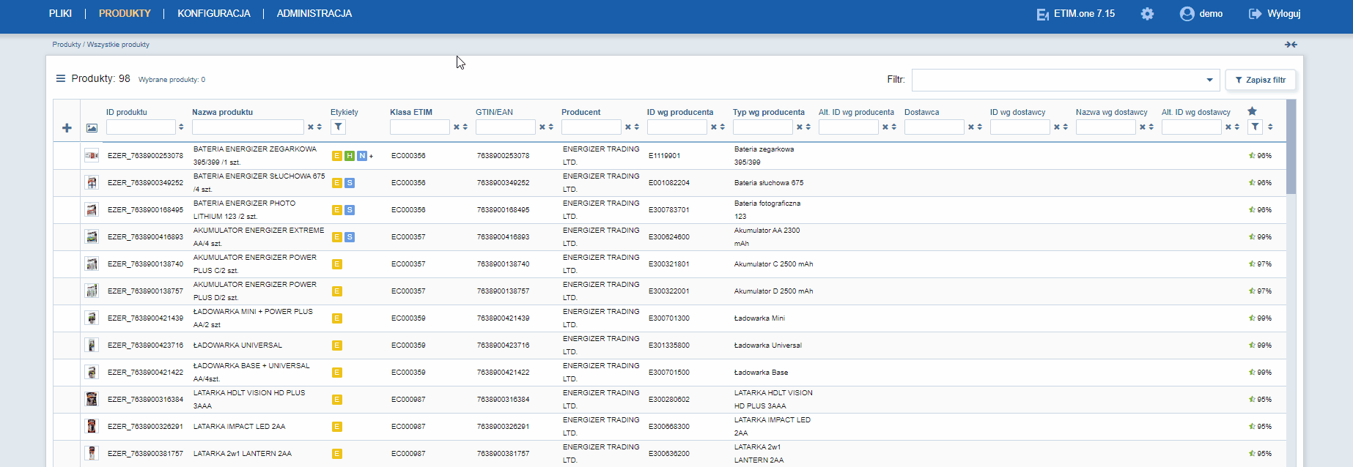Open the PLIKI menu

[x=60, y=13]
